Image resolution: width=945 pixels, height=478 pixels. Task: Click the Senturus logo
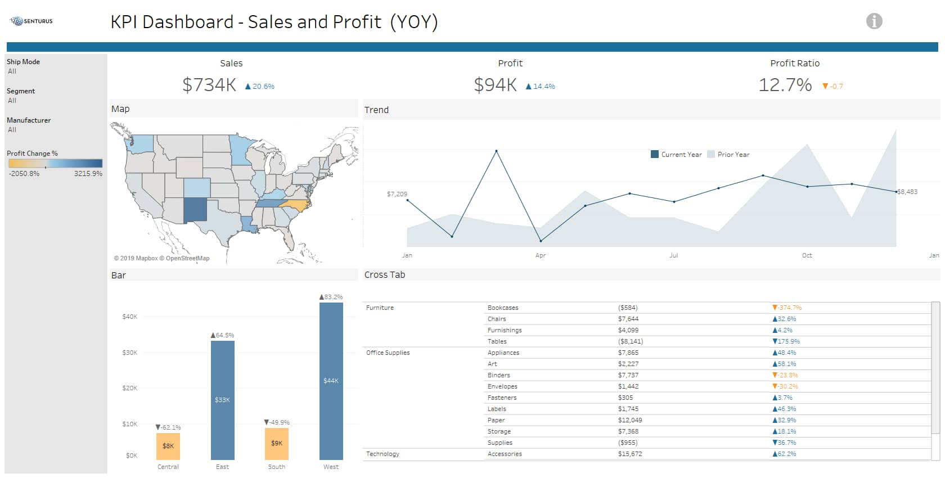31,21
